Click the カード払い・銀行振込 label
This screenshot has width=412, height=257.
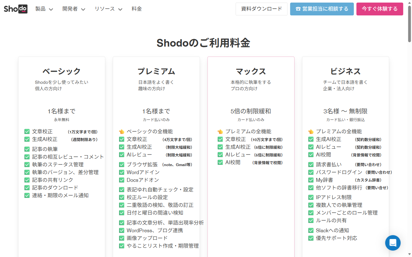(x=345, y=120)
